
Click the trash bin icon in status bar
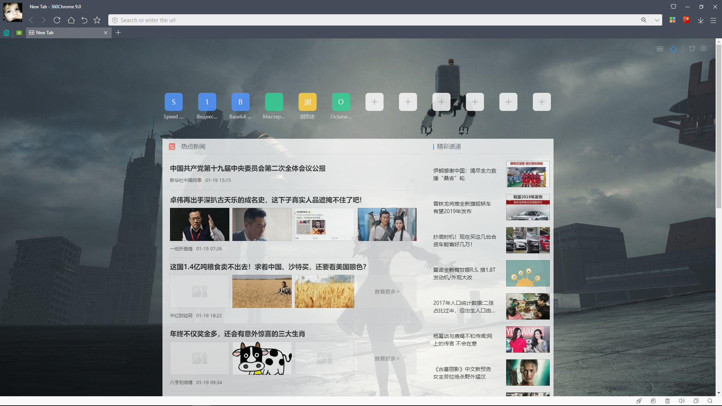coord(667,401)
